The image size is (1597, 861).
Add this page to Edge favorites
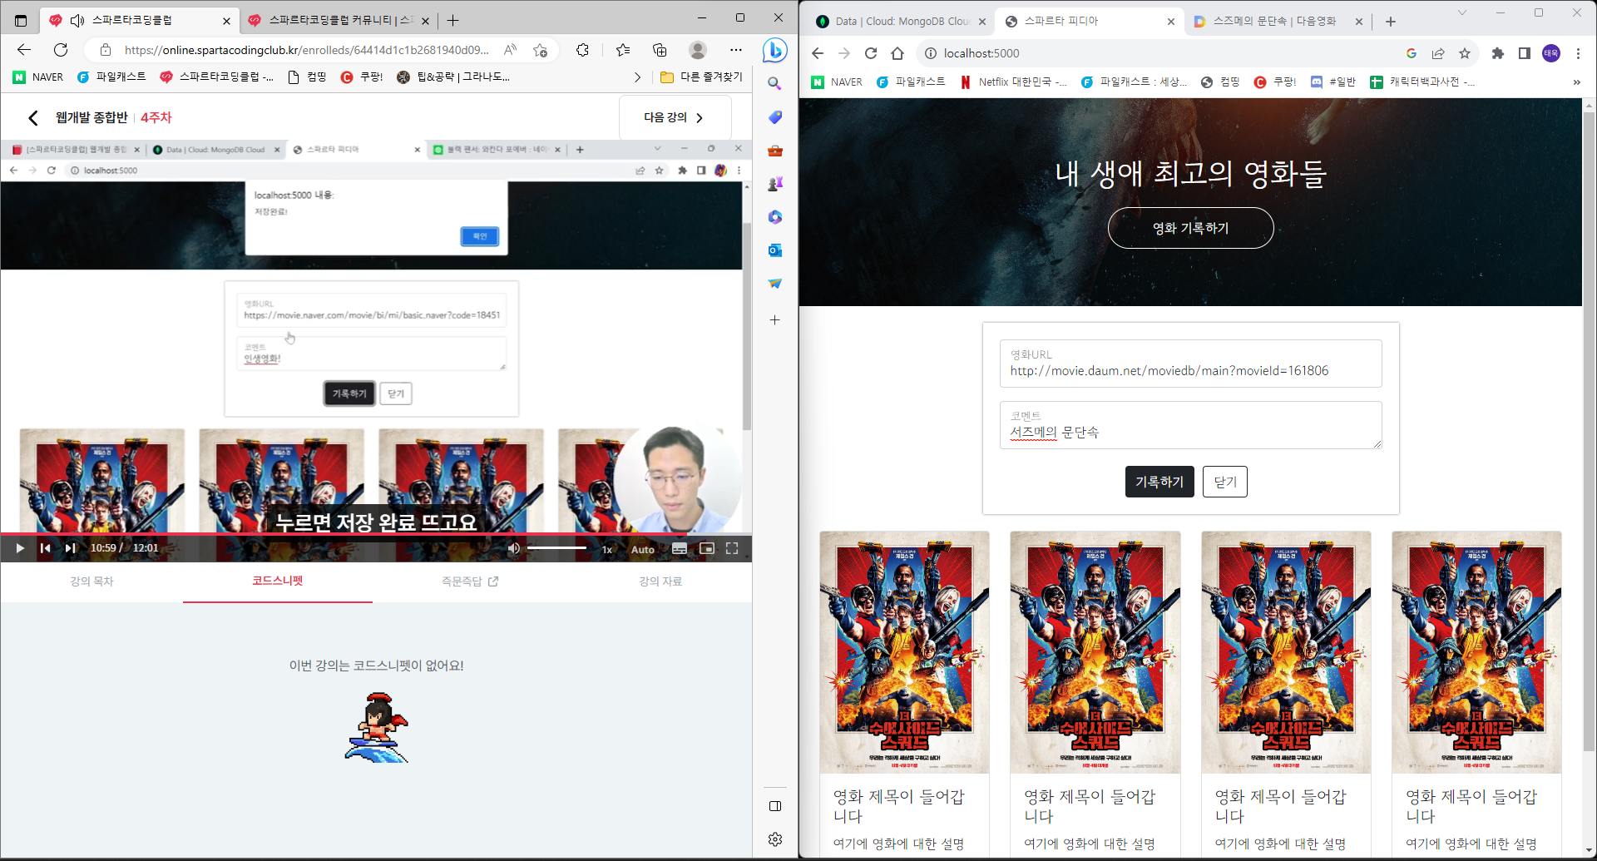coord(541,50)
